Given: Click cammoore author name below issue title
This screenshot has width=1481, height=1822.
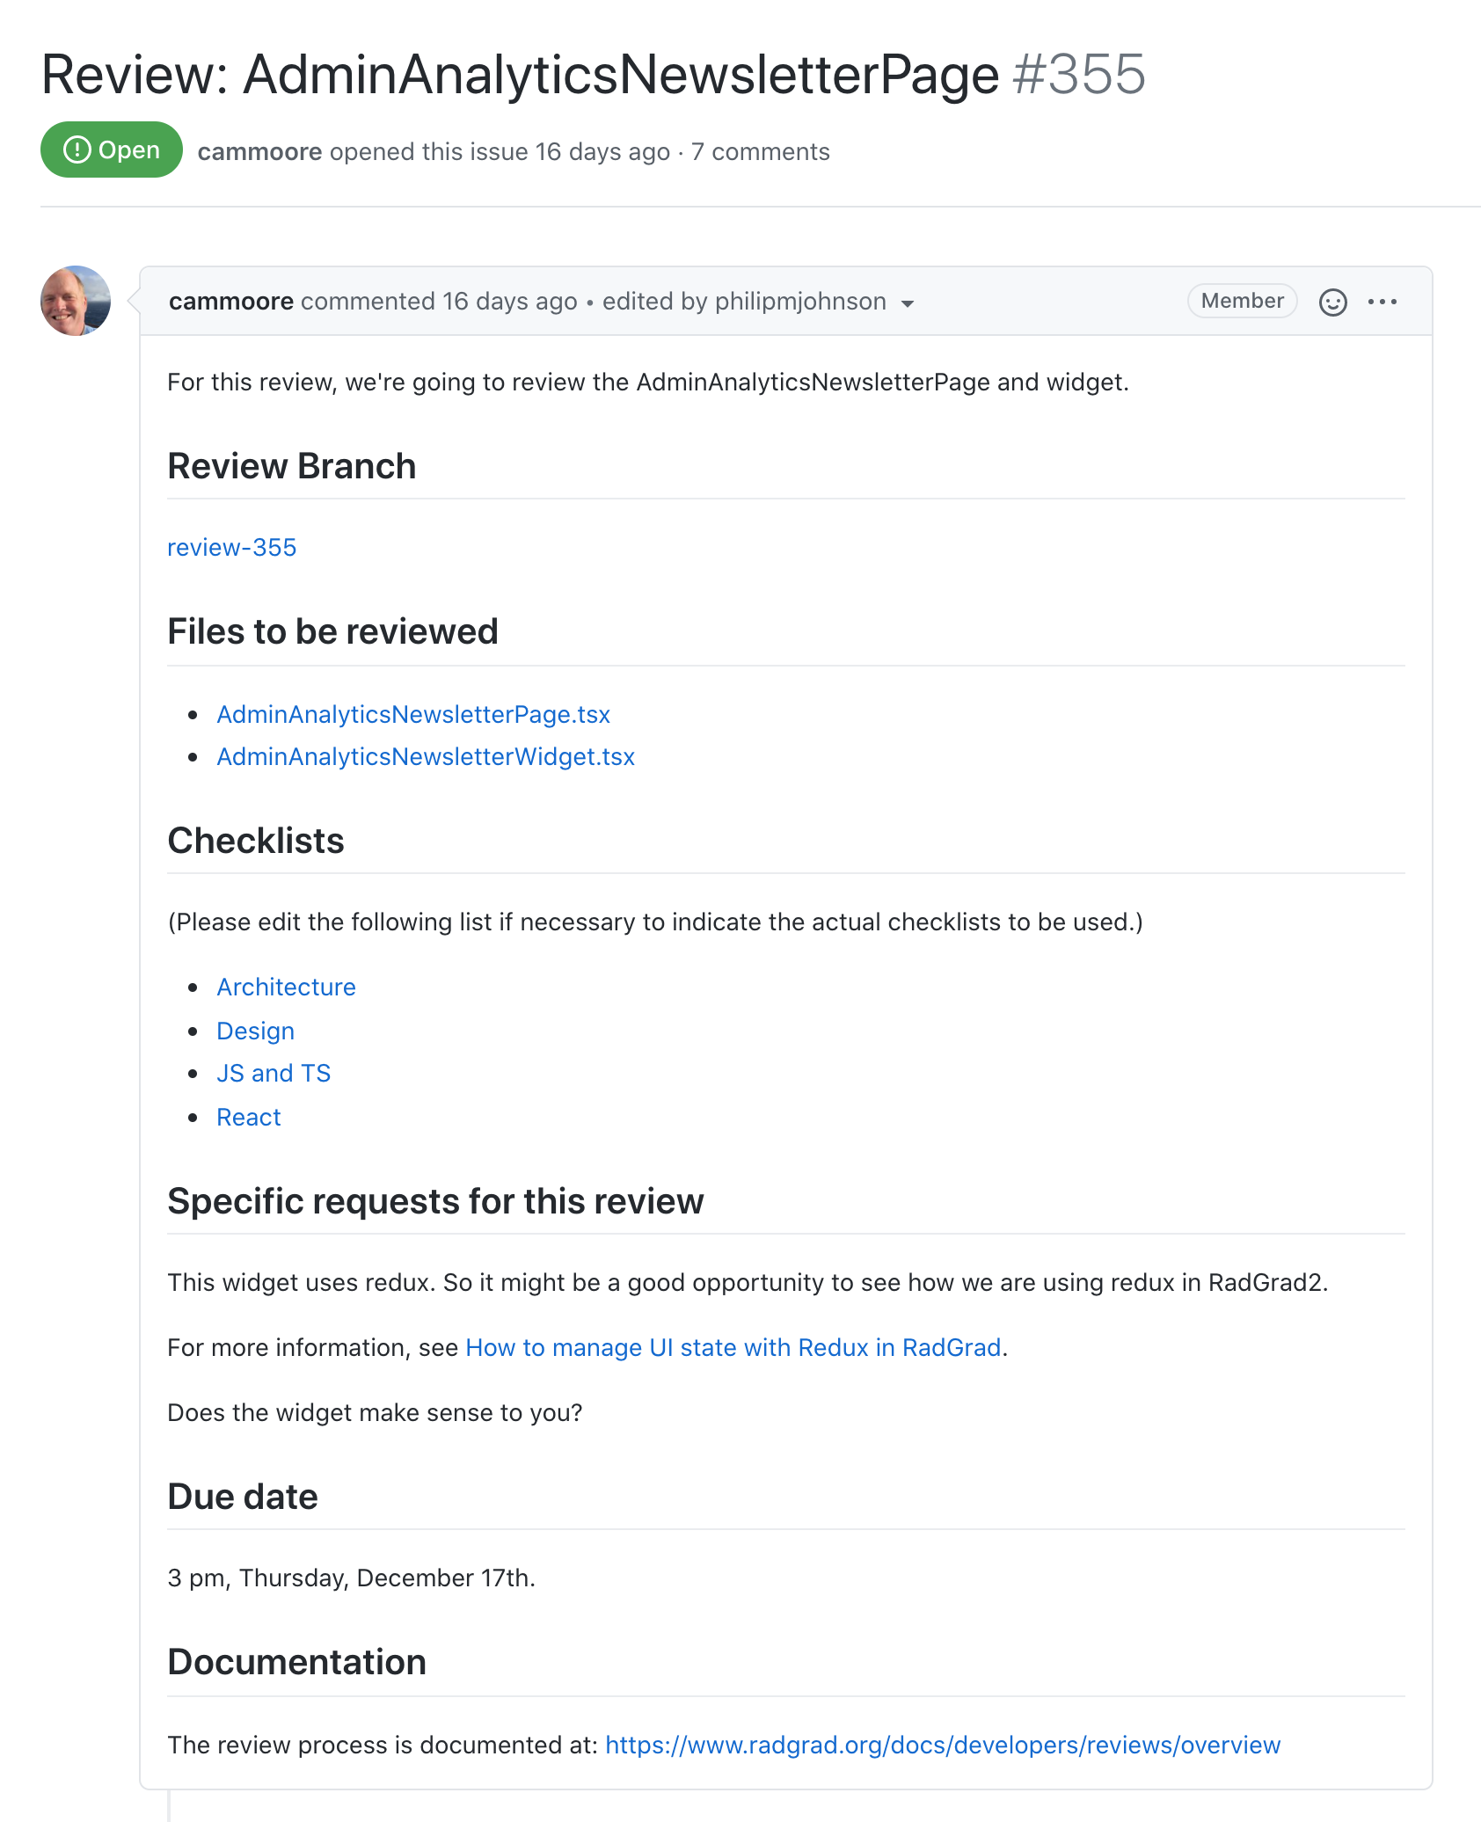Looking at the screenshot, I should 259,151.
